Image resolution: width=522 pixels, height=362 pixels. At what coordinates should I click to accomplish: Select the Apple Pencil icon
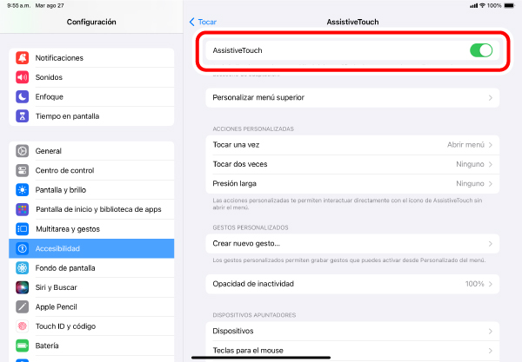pos(23,306)
